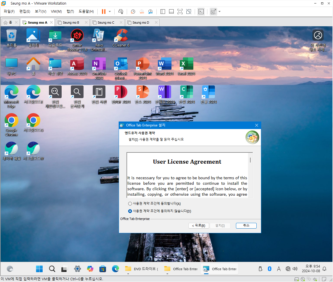This screenshot has width=333, height=282.
Task: Open the 편집(E) menu
Action: click(x=25, y=12)
